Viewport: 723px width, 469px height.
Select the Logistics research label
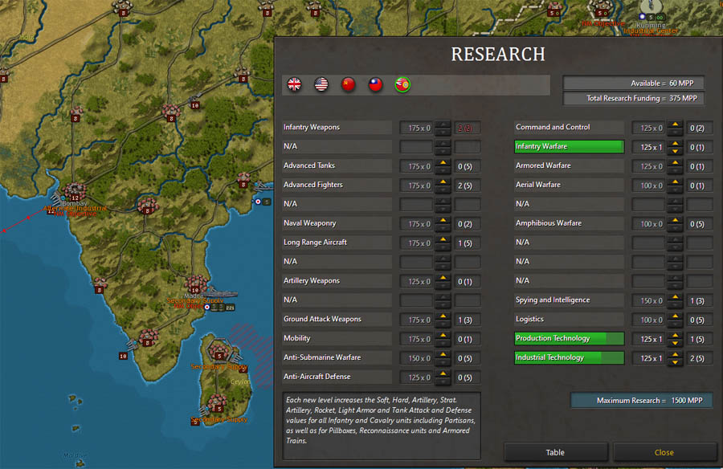(x=569, y=319)
